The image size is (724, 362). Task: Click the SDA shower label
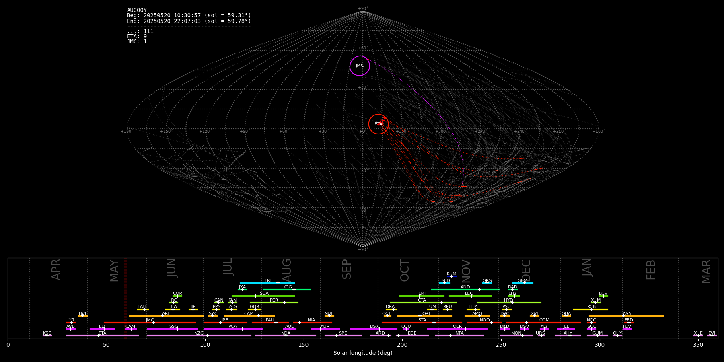(264, 294)
